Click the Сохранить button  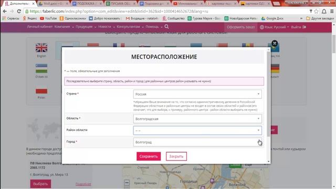coord(149,156)
